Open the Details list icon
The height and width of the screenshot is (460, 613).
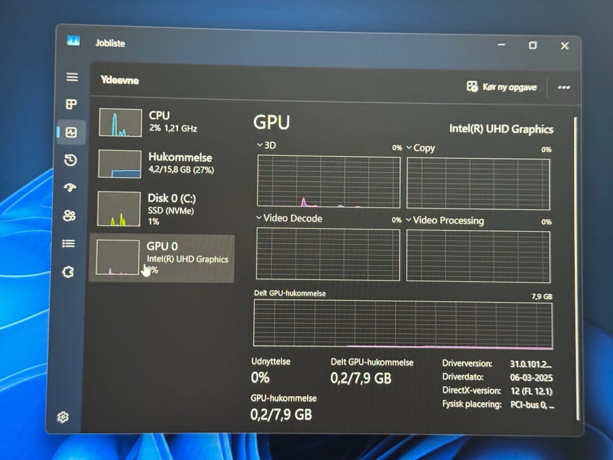pyautogui.click(x=68, y=243)
